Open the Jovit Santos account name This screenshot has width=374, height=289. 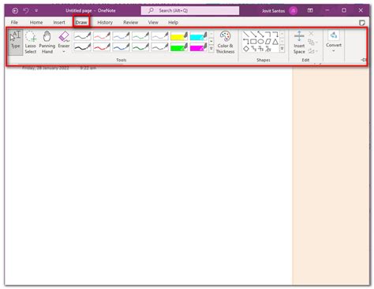click(x=273, y=11)
